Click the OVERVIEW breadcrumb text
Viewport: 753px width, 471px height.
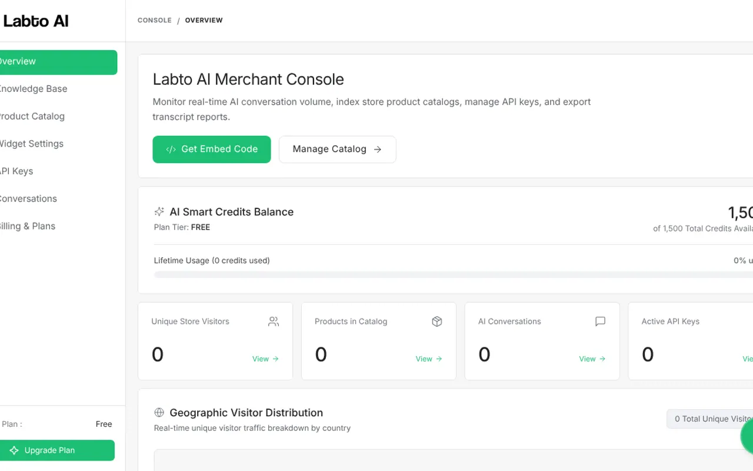(204, 21)
